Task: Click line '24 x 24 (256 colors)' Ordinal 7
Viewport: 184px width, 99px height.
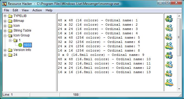Action: (x=99, y=46)
